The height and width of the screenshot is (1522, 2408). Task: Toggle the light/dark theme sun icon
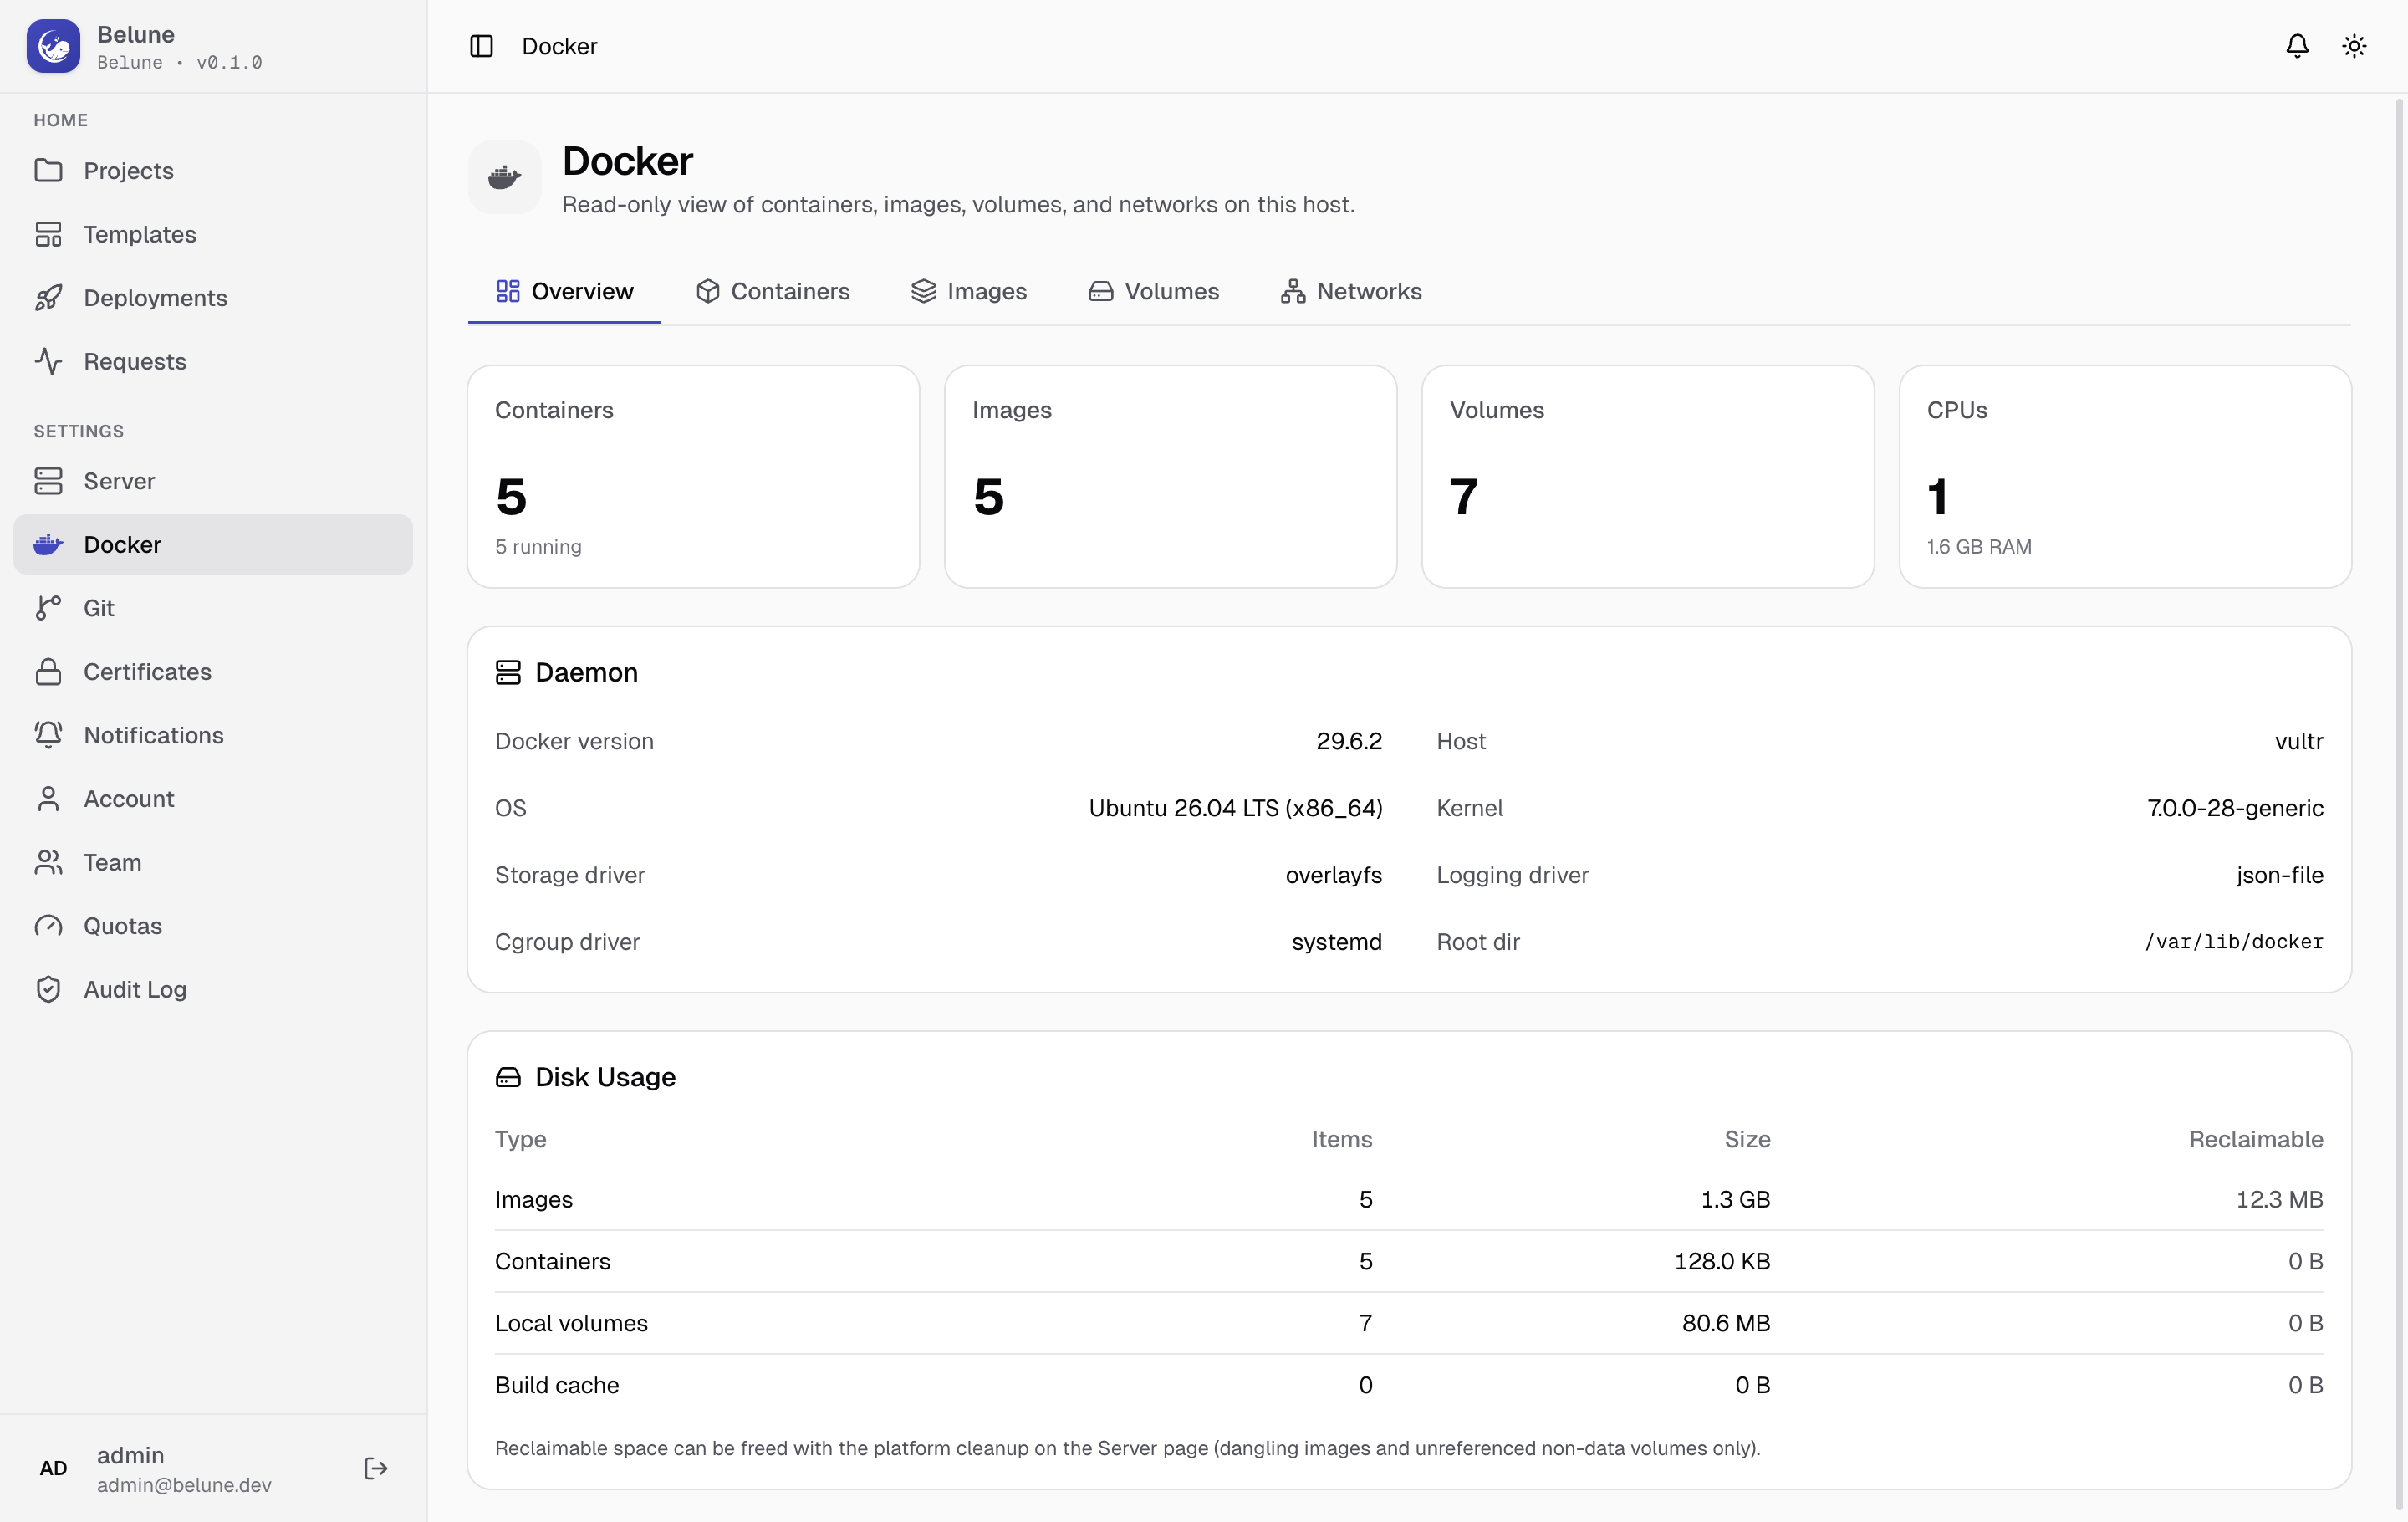(2354, 46)
